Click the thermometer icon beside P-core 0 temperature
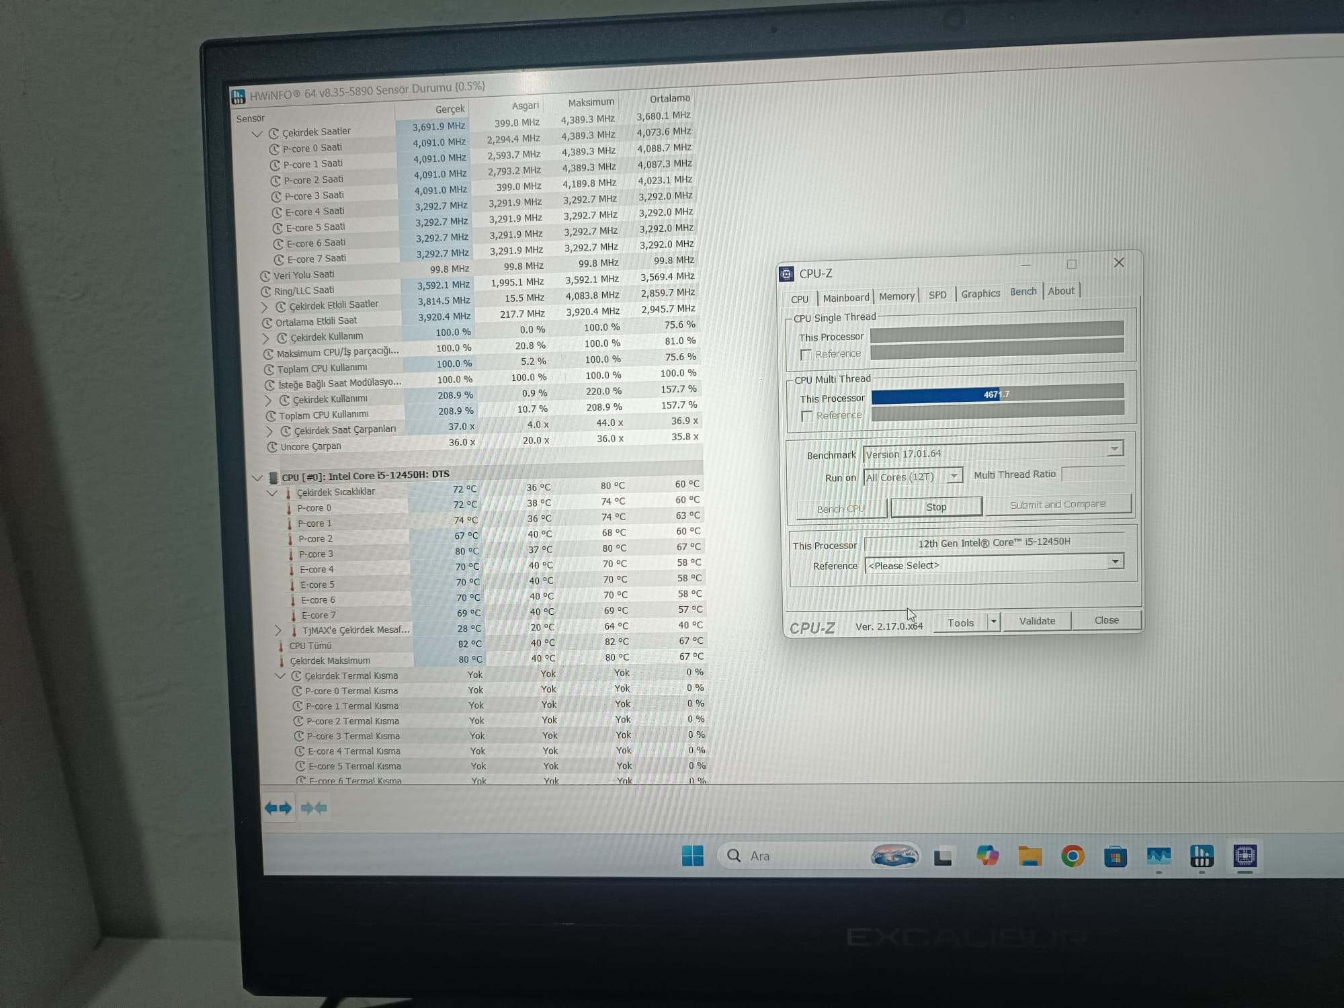The image size is (1344, 1008). 290,509
